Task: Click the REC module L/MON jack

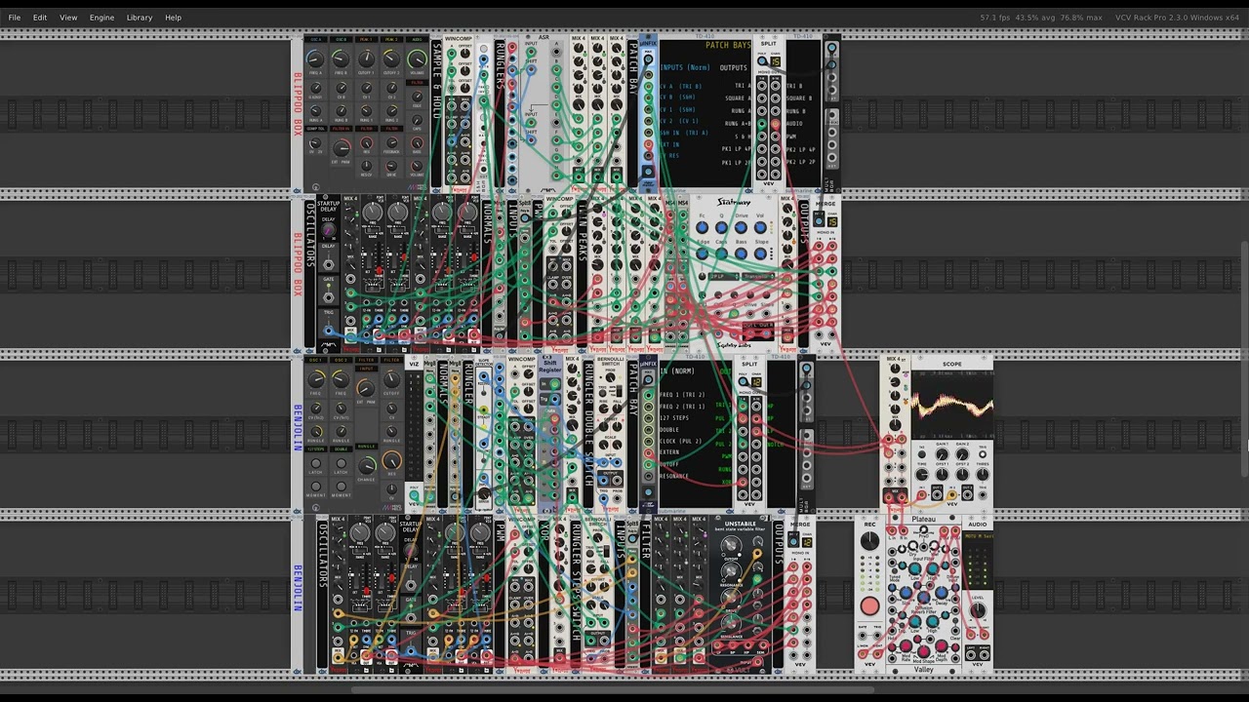Action: [x=863, y=654]
